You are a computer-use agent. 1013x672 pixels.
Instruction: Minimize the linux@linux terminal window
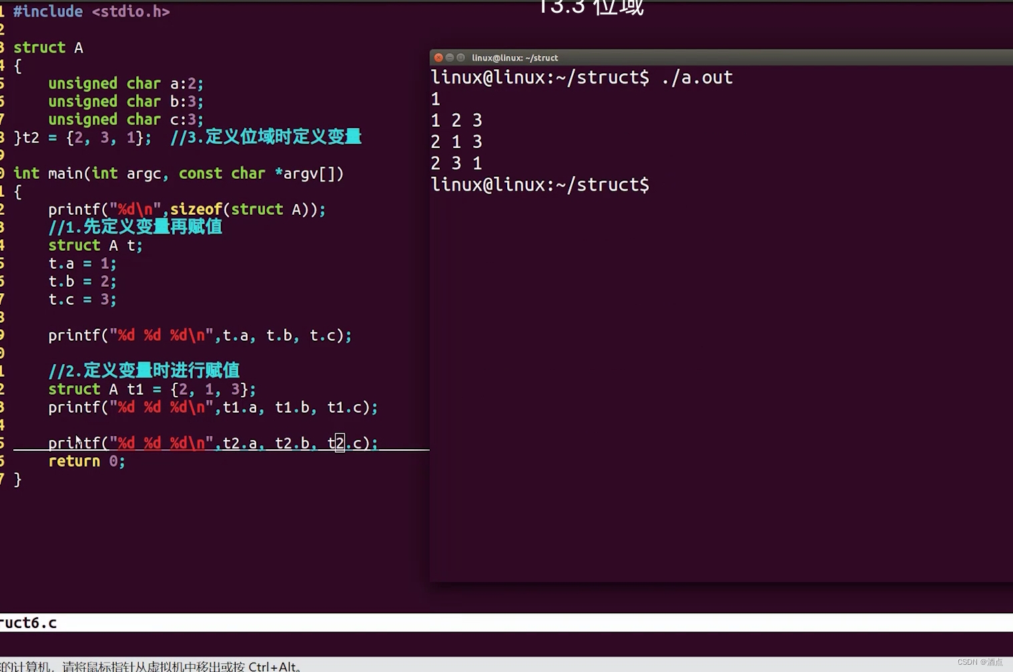tap(450, 58)
